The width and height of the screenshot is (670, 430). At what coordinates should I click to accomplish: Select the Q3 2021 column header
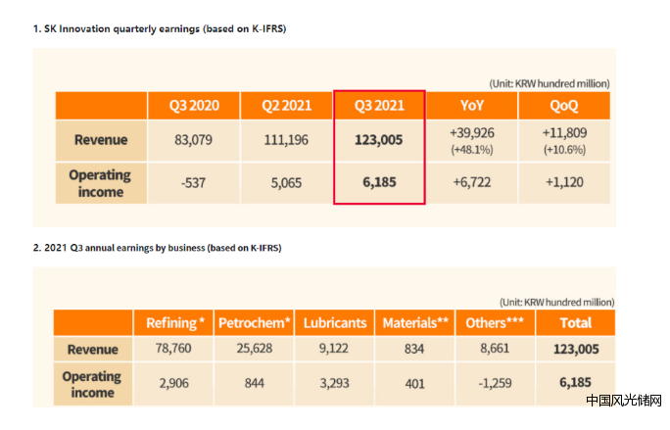click(379, 105)
